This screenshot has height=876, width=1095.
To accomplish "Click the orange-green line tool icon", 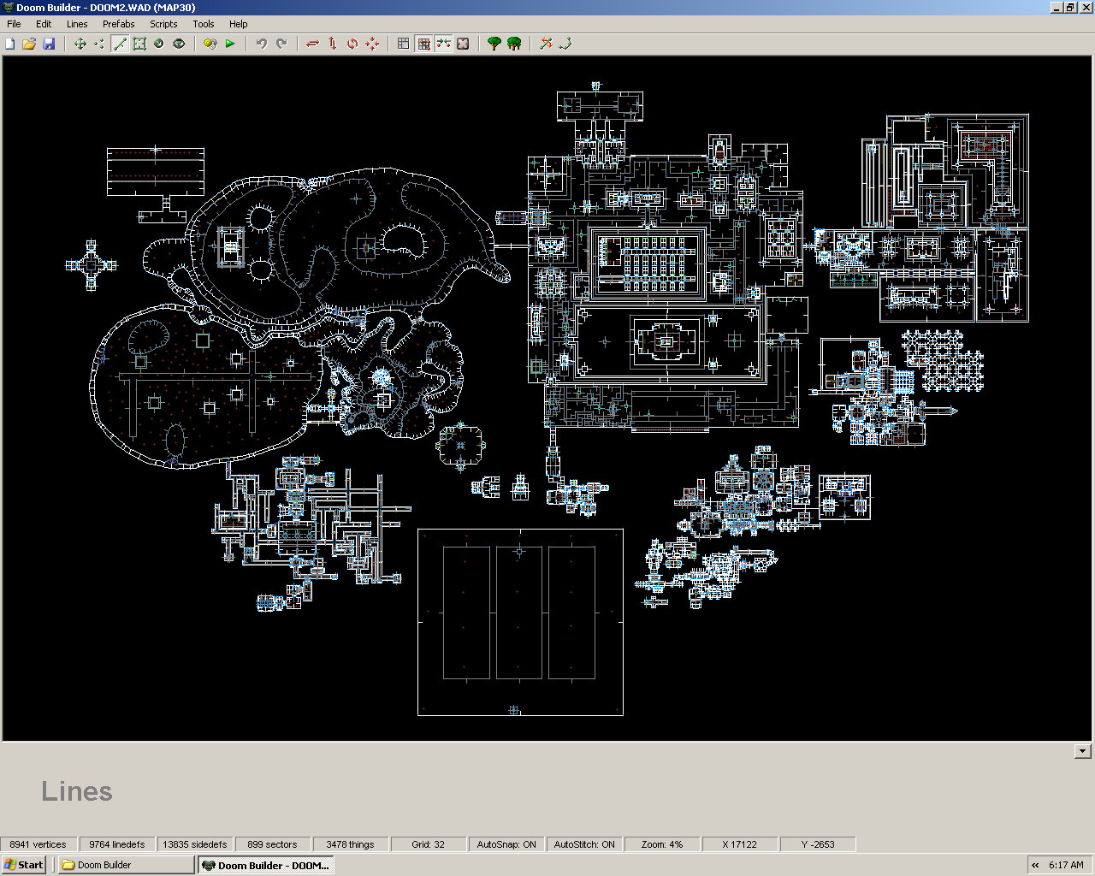I will pos(546,44).
